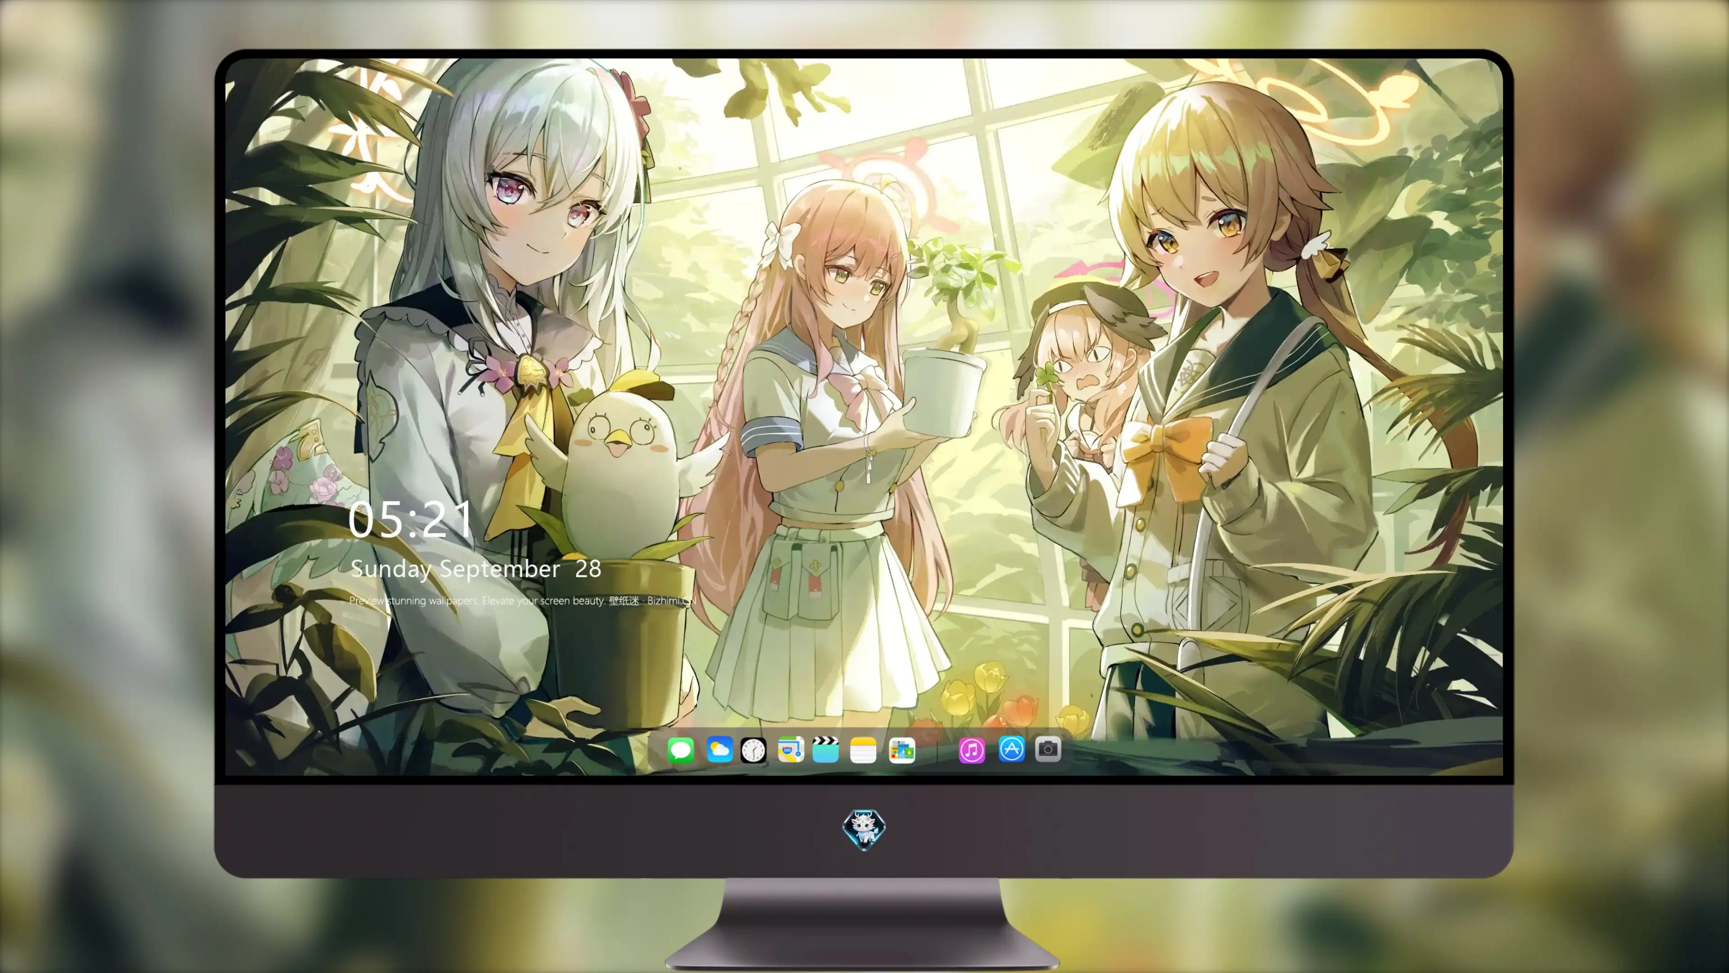Click the 05:21 clock widget

(x=410, y=520)
